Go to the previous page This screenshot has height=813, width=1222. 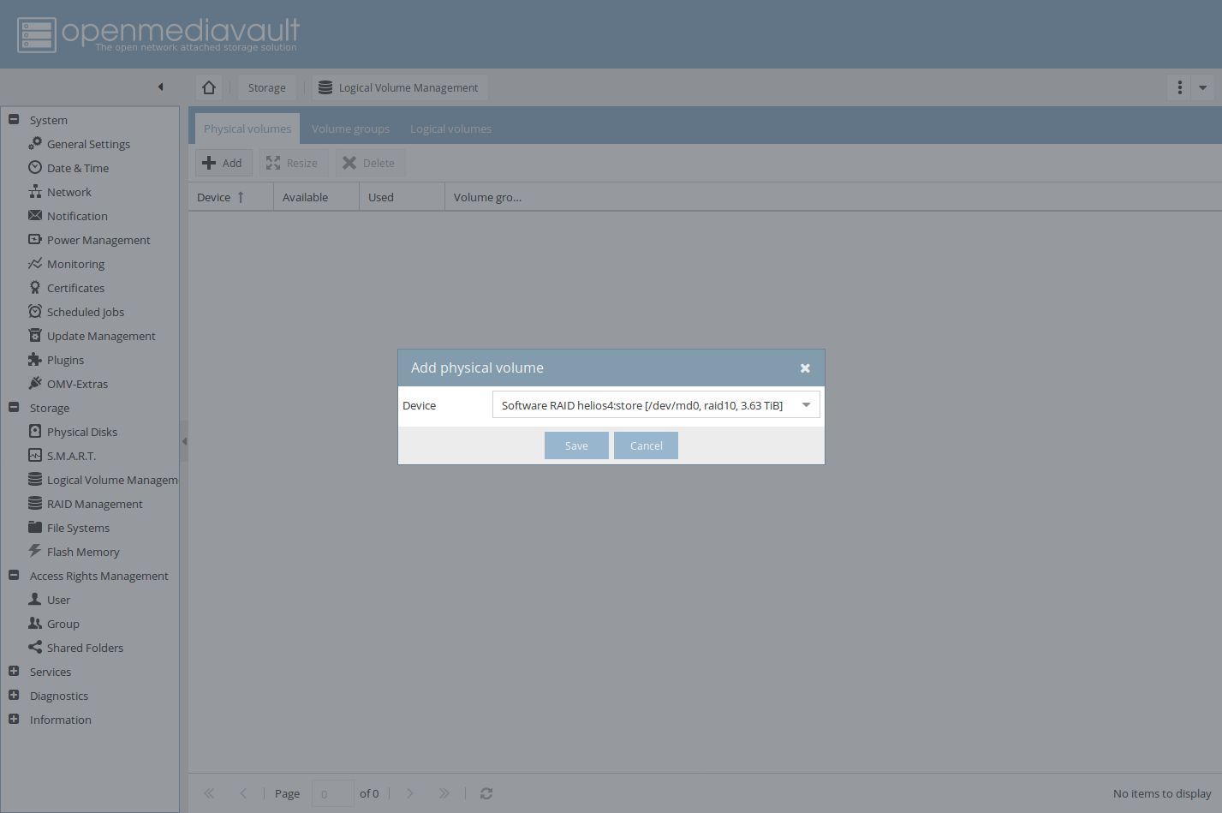pos(243,793)
